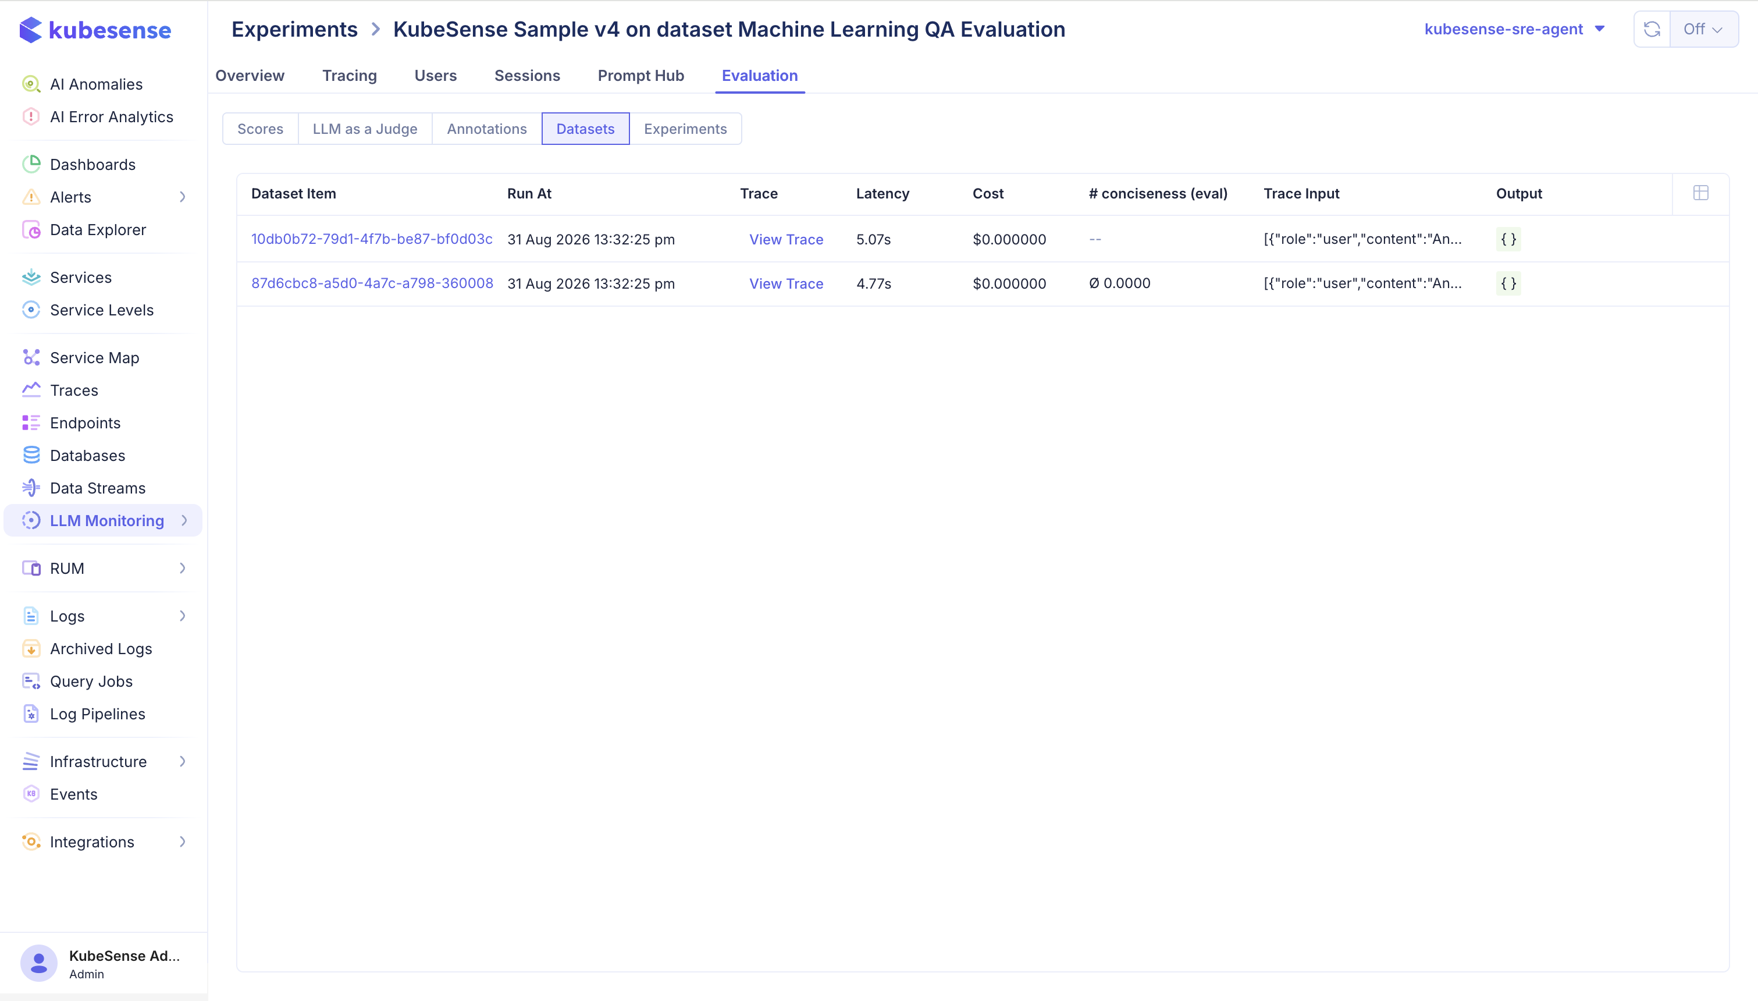Open the Prompt Hub tab
Viewport: 1758px width, 1001px height.
pos(640,76)
